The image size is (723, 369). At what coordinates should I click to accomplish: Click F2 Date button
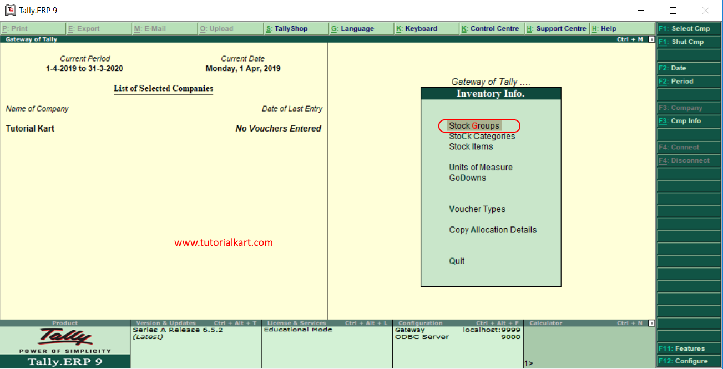690,68
